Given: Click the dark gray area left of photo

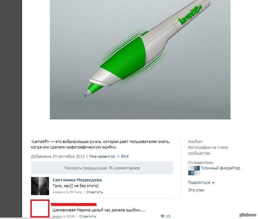Looking at the screenshot, I should (11, 109).
